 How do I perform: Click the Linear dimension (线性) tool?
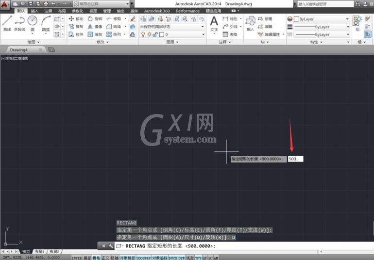(x=230, y=18)
